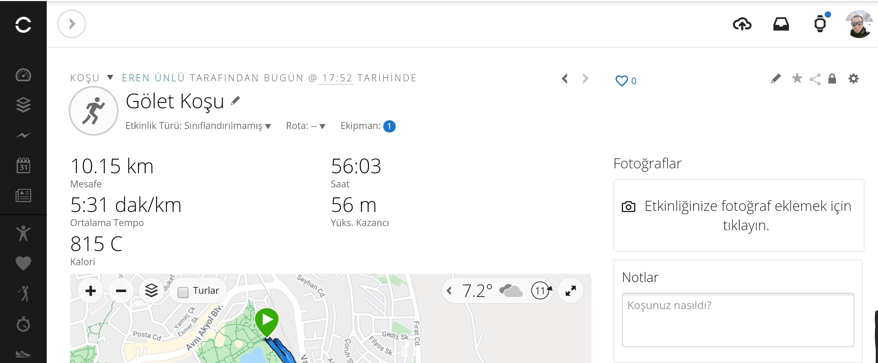The width and height of the screenshot is (878, 363).
Task: Zoom in the map with plus
Action: [x=91, y=291]
